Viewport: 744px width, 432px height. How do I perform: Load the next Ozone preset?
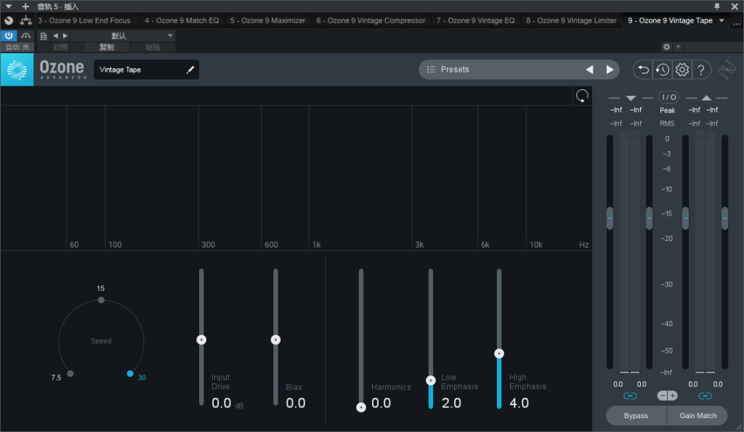pos(610,70)
